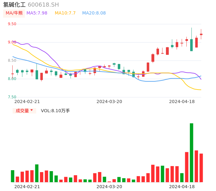216x191 pixels.
Task: Click the 8.50 price axis label
Action: [12, 61]
